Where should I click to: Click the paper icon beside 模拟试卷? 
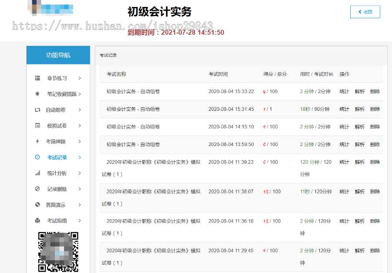click(37, 126)
